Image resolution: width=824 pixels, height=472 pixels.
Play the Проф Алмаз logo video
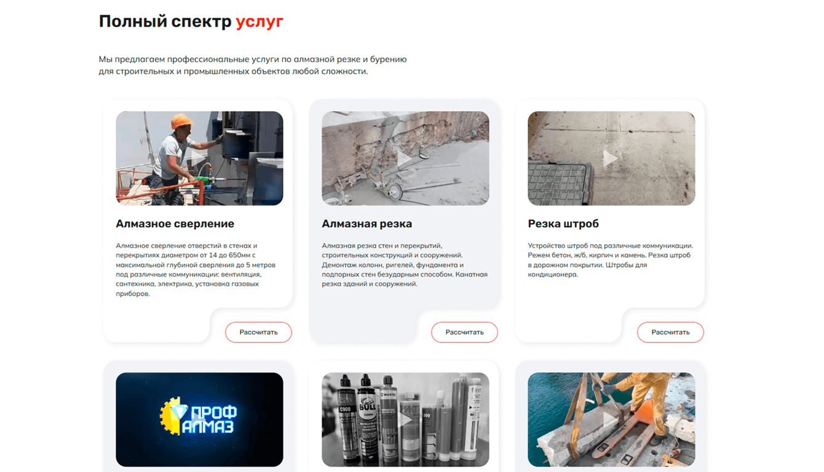(x=199, y=420)
